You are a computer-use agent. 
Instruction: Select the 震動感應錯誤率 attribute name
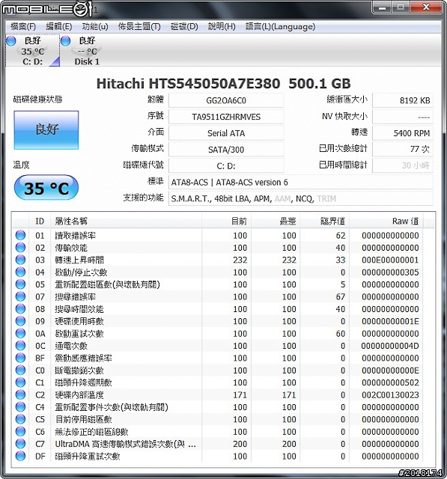pyautogui.click(x=83, y=358)
